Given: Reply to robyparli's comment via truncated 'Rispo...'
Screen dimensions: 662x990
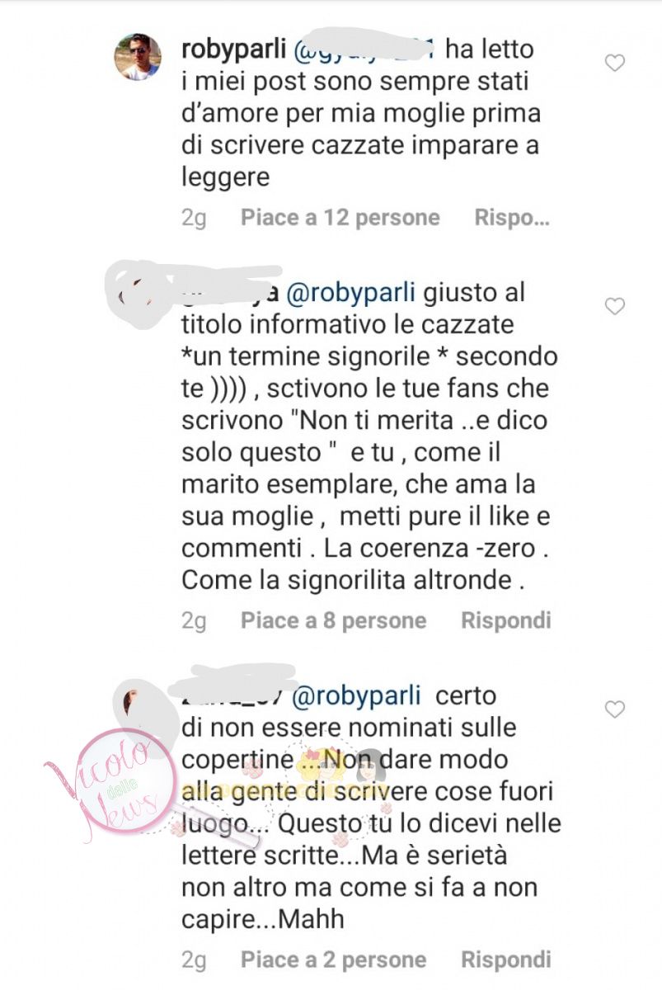Looking at the screenshot, I should click(512, 218).
